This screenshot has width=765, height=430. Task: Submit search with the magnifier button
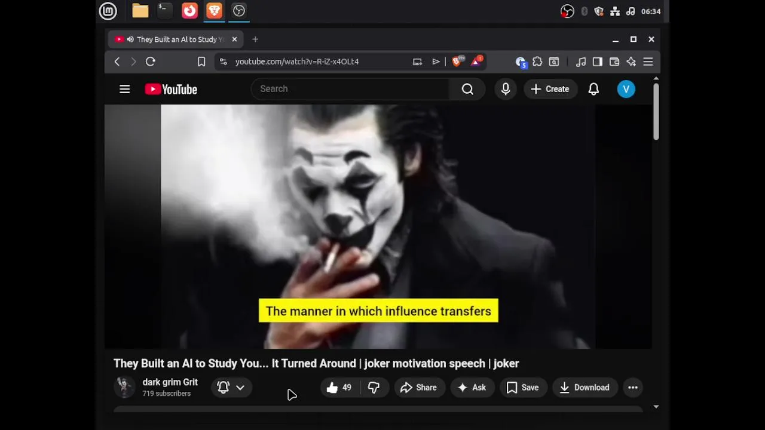click(467, 89)
